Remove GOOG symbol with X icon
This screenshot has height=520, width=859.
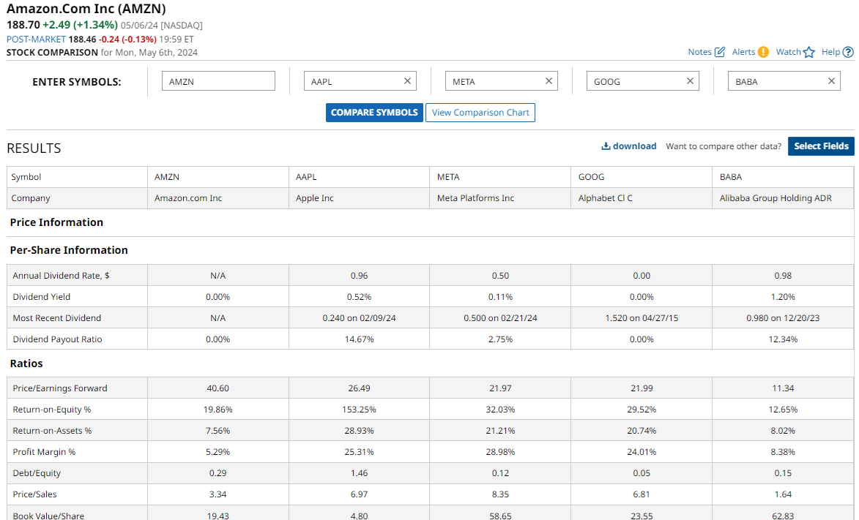click(x=690, y=81)
